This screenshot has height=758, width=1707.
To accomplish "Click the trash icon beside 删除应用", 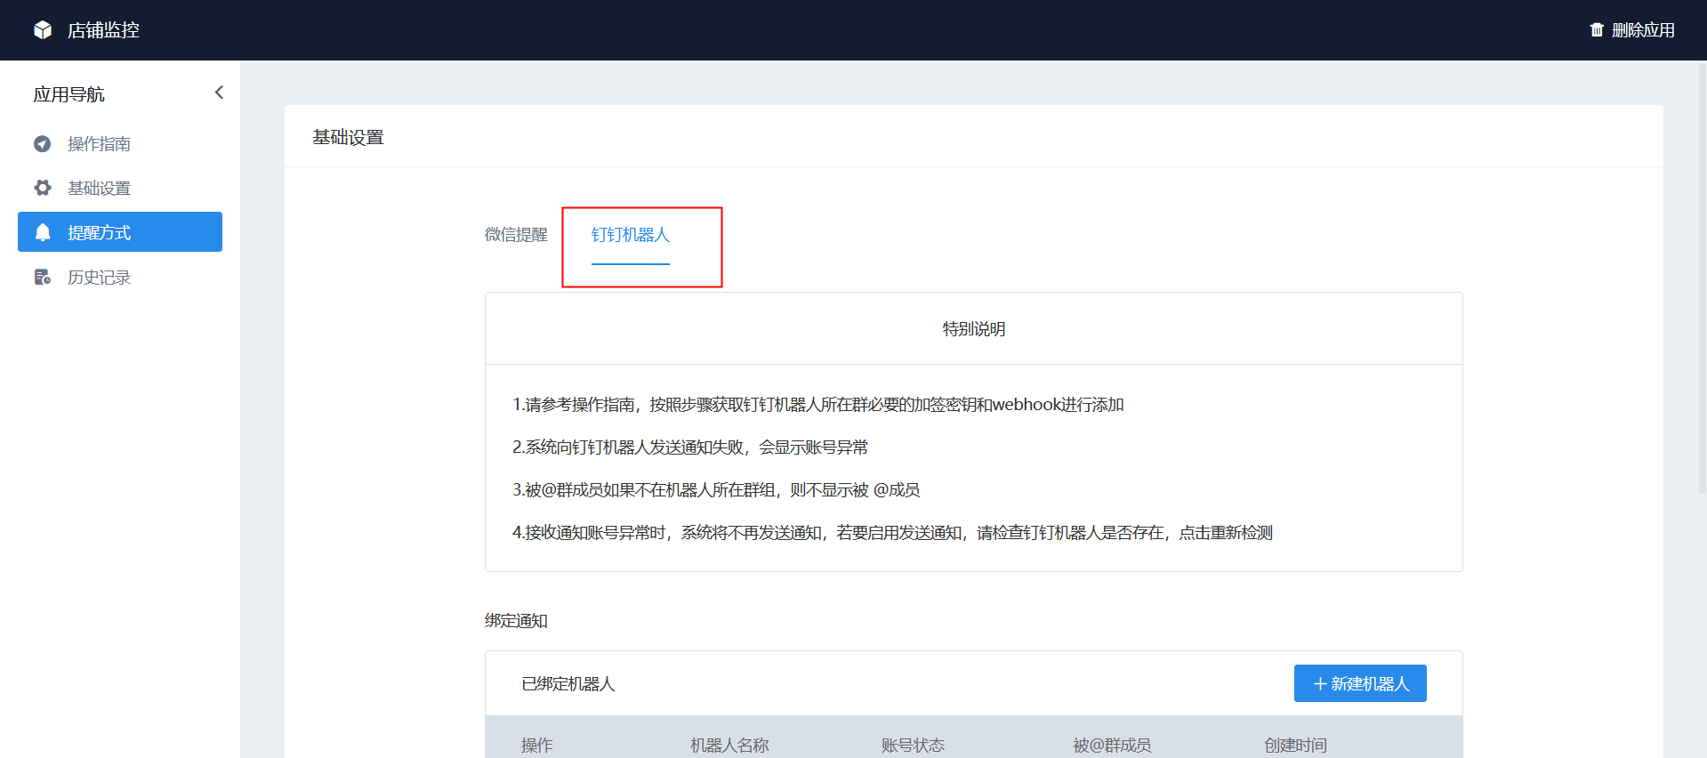I will click(1597, 30).
